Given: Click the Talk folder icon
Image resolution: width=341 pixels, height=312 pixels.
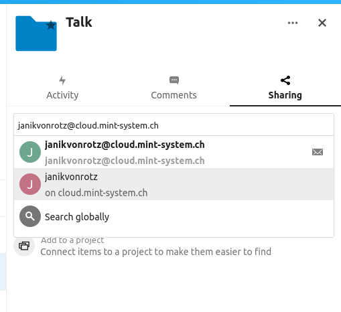Looking at the screenshot, I should [36, 33].
